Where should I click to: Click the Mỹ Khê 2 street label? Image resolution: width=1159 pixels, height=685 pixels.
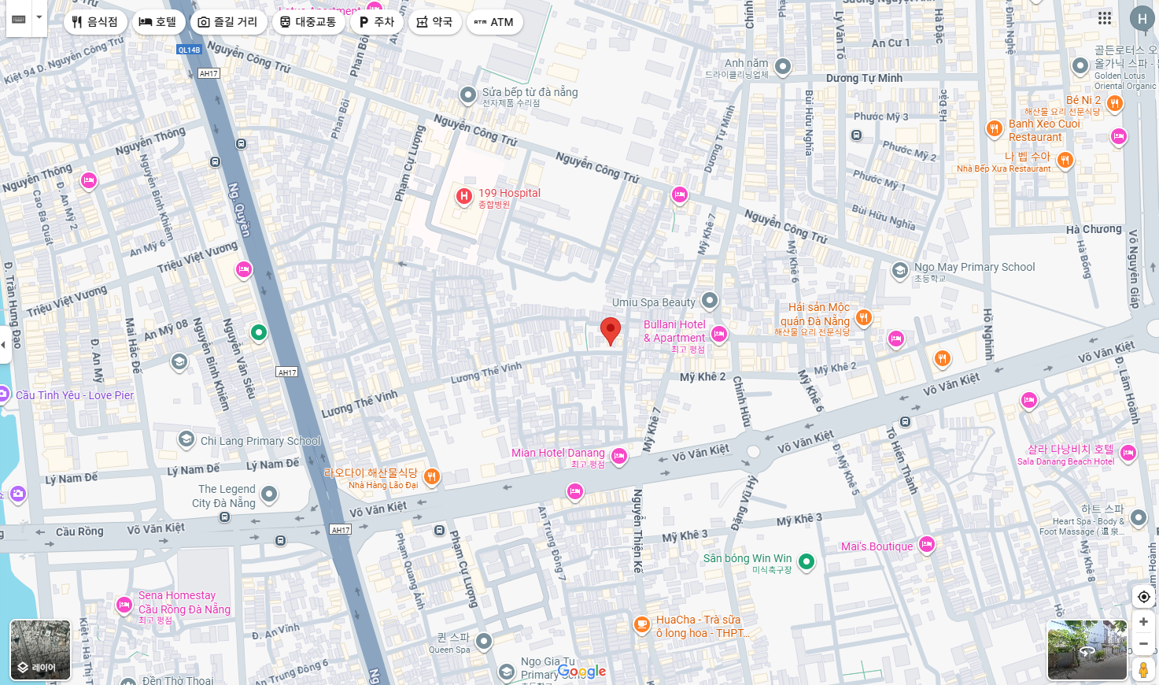(x=703, y=377)
